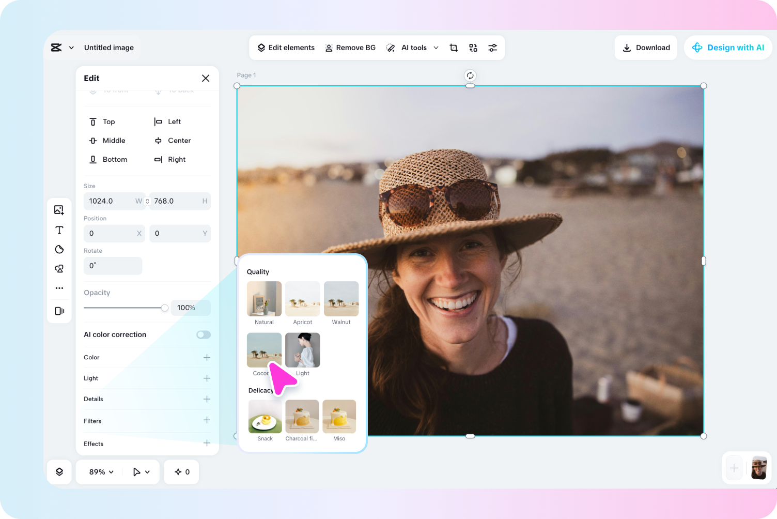Viewport: 777px width, 519px height.
Task: Open the shapes icon in sidebar
Action: [59, 269]
